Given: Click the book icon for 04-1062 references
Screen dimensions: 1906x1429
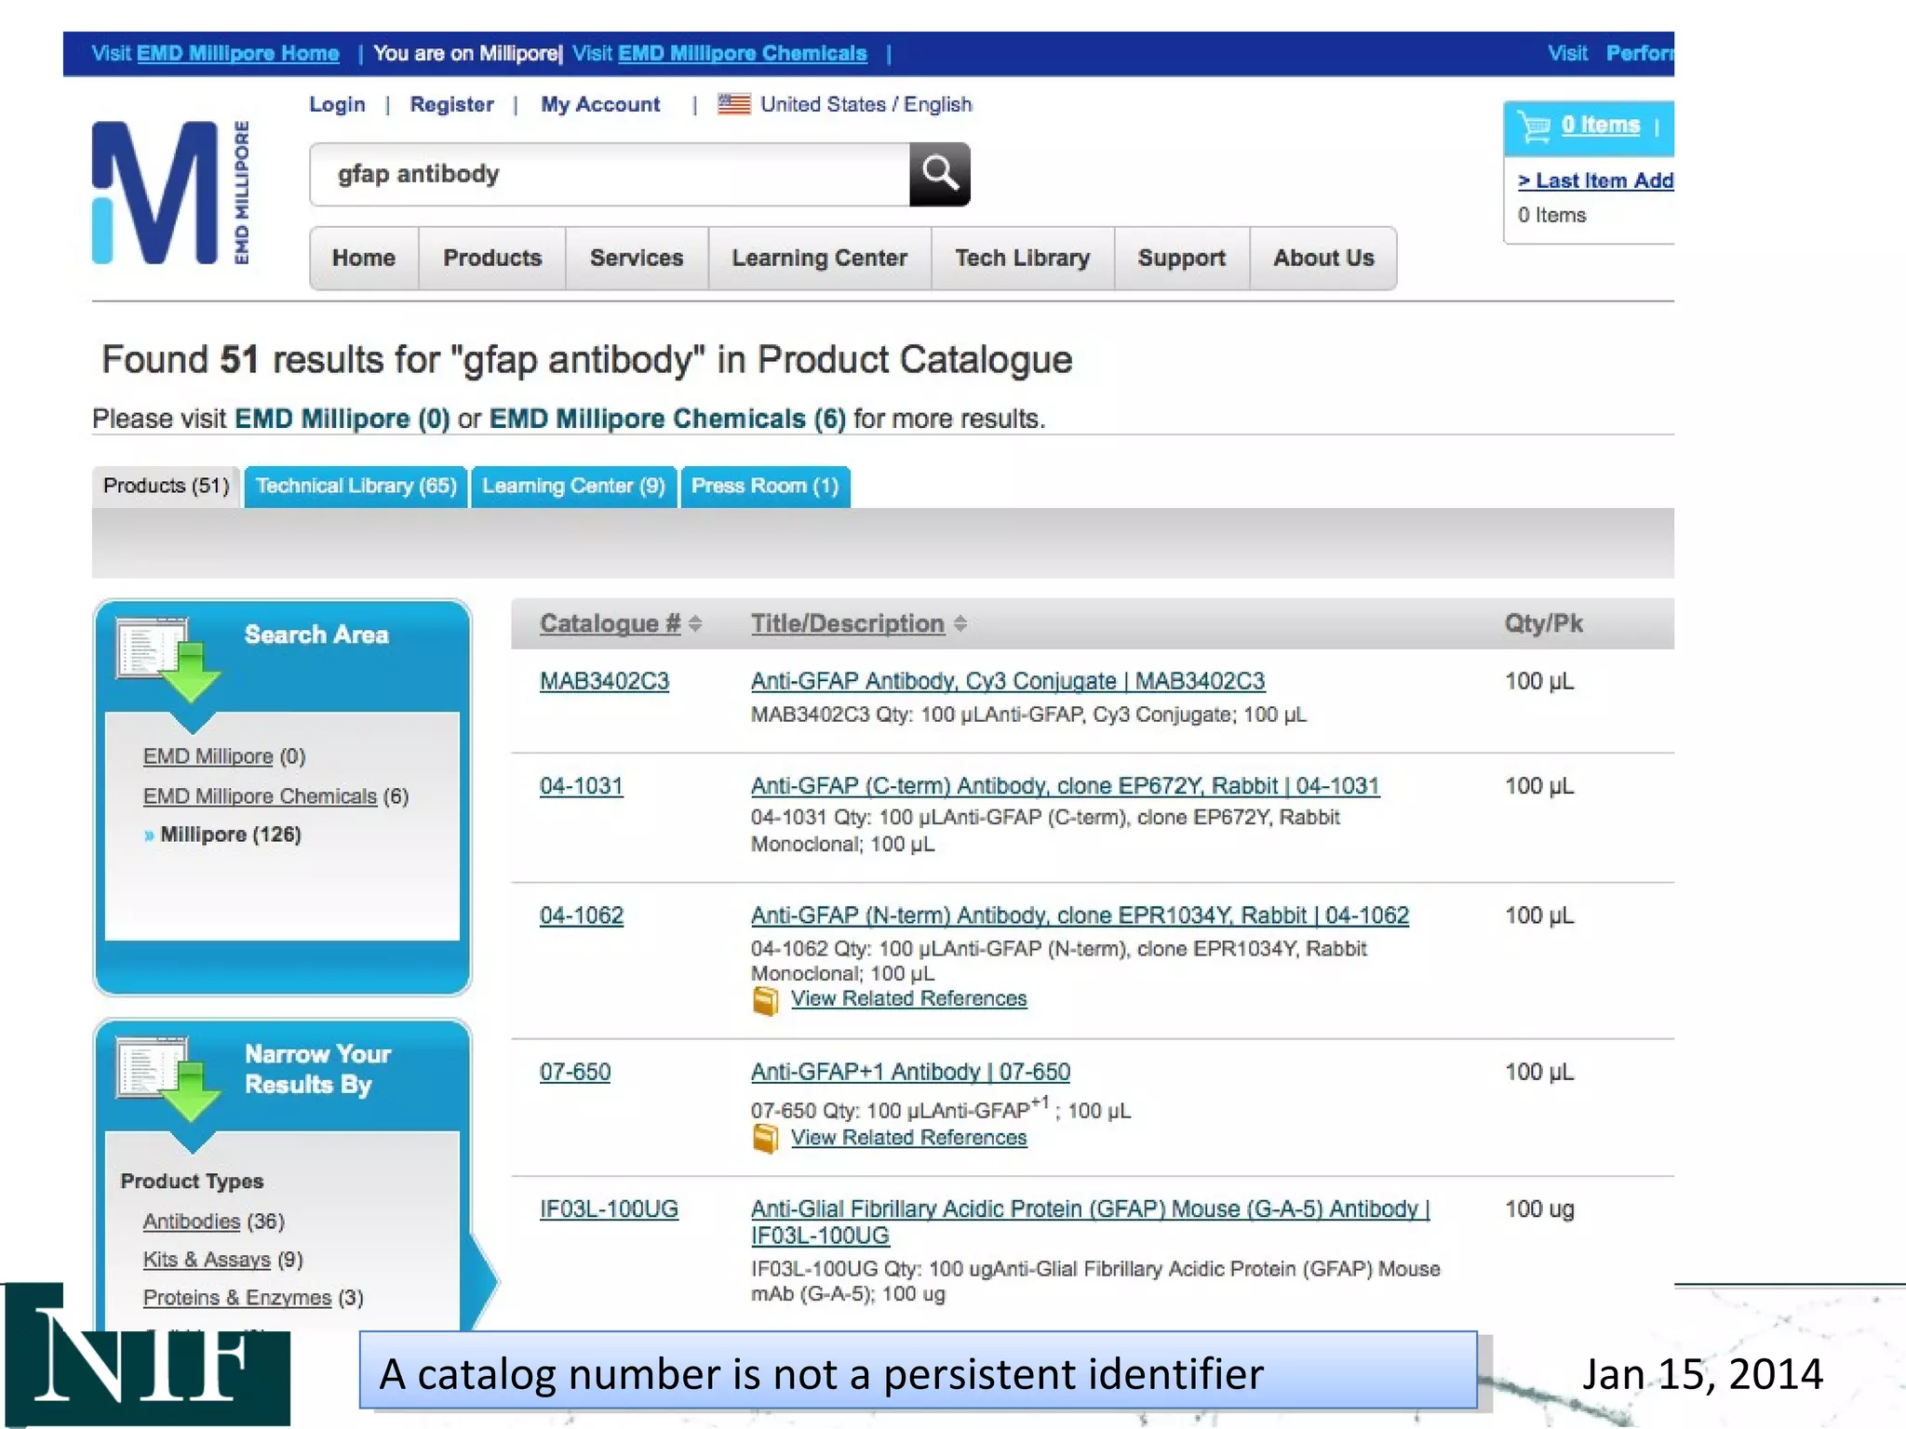Looking at the screenshot, I should point(766,1000).
